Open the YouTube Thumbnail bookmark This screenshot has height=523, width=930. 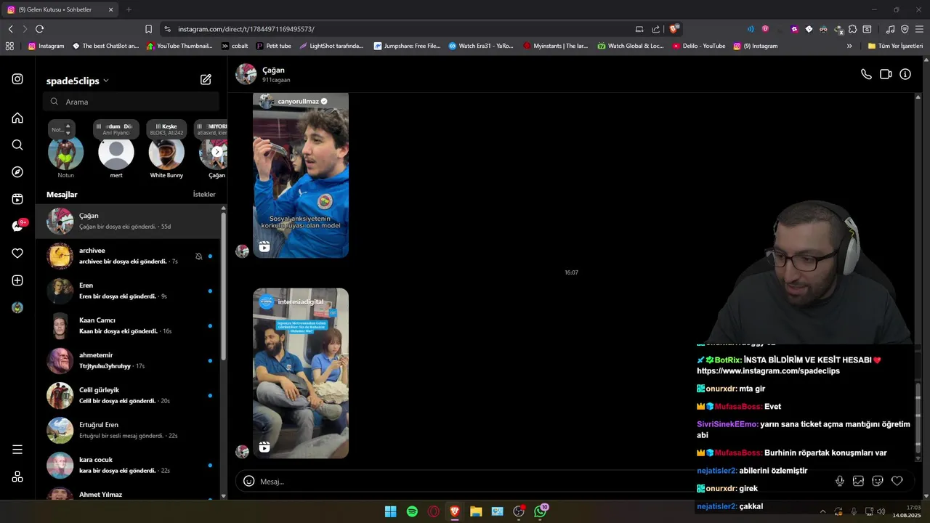click(x=179, y=46)
